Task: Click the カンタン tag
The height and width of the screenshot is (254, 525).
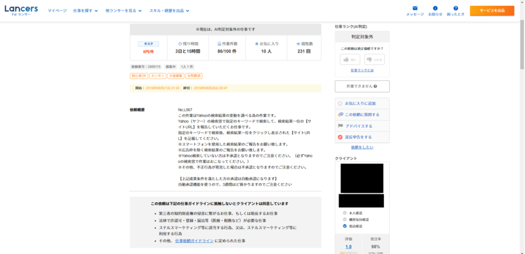Action: point(157,76)
